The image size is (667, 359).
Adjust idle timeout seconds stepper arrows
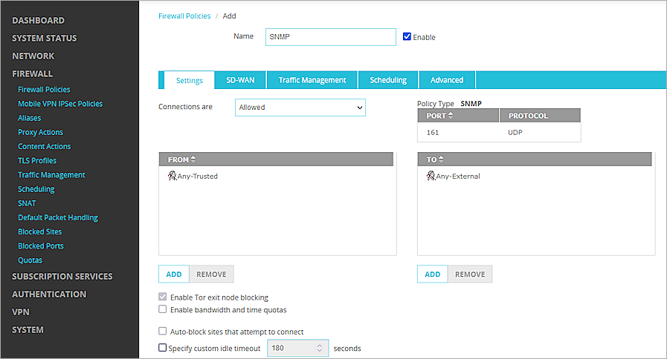point(320,348)
